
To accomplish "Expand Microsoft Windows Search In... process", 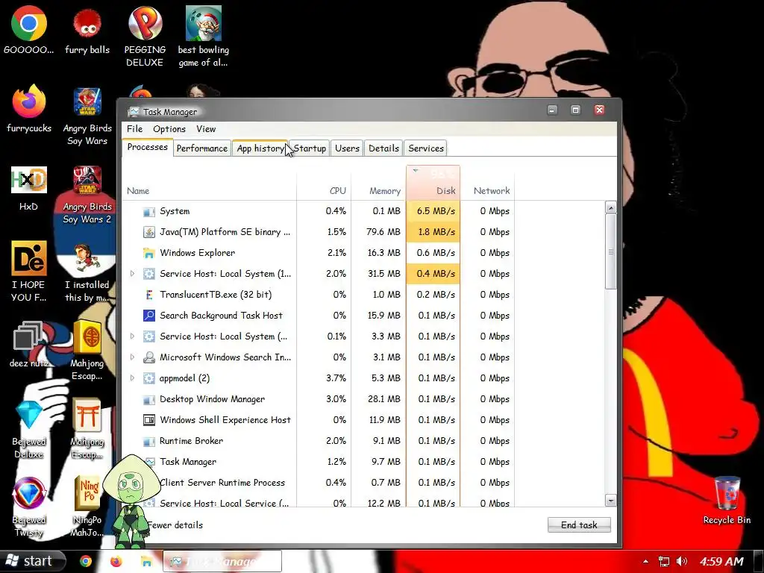I will [132, 357].
